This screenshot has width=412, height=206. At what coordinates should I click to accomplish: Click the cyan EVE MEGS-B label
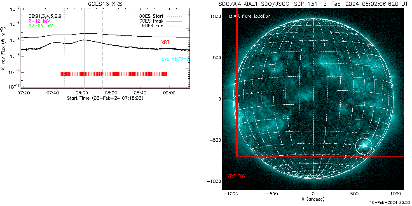click(175, 59)
